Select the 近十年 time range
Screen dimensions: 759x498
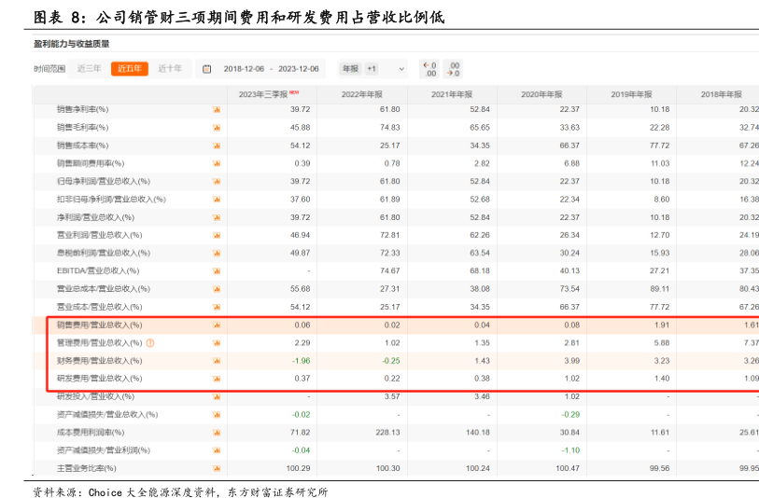coord(170,68)
